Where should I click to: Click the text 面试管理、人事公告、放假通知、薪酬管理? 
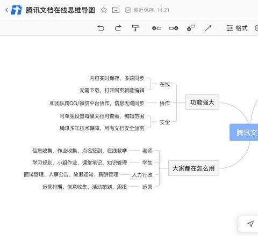71,174
